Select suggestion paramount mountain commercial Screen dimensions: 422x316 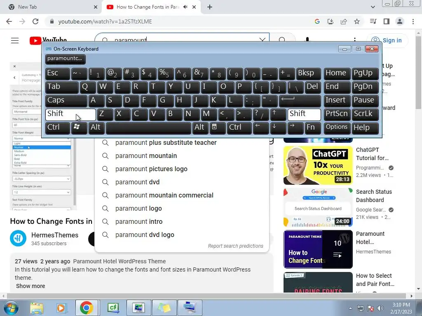[x=182, y=195]
